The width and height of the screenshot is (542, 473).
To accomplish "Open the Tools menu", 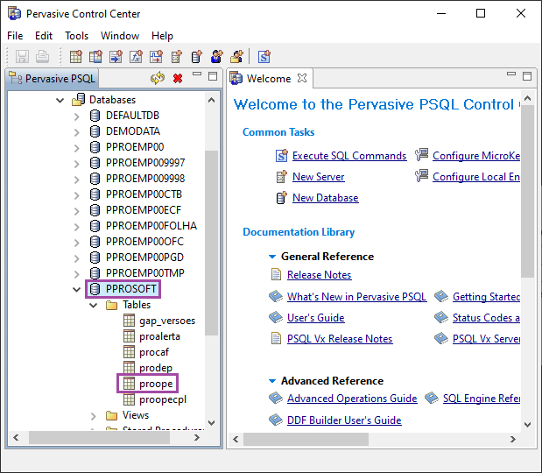I will (x=76, y=36).
